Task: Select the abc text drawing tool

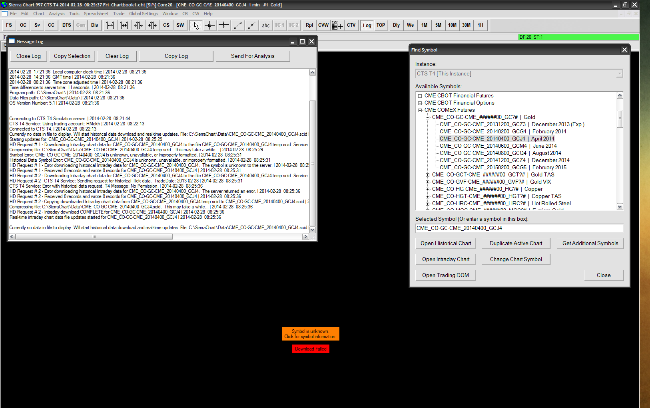Action: point(266,25)
